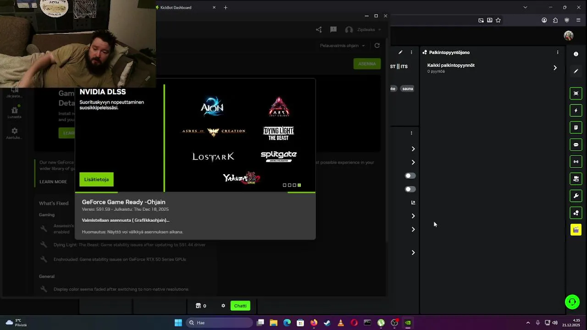Expand Kaikki palkintopyynnöt chevron
587x330 pixels.
pyautogui.click(x=555, y=68)
